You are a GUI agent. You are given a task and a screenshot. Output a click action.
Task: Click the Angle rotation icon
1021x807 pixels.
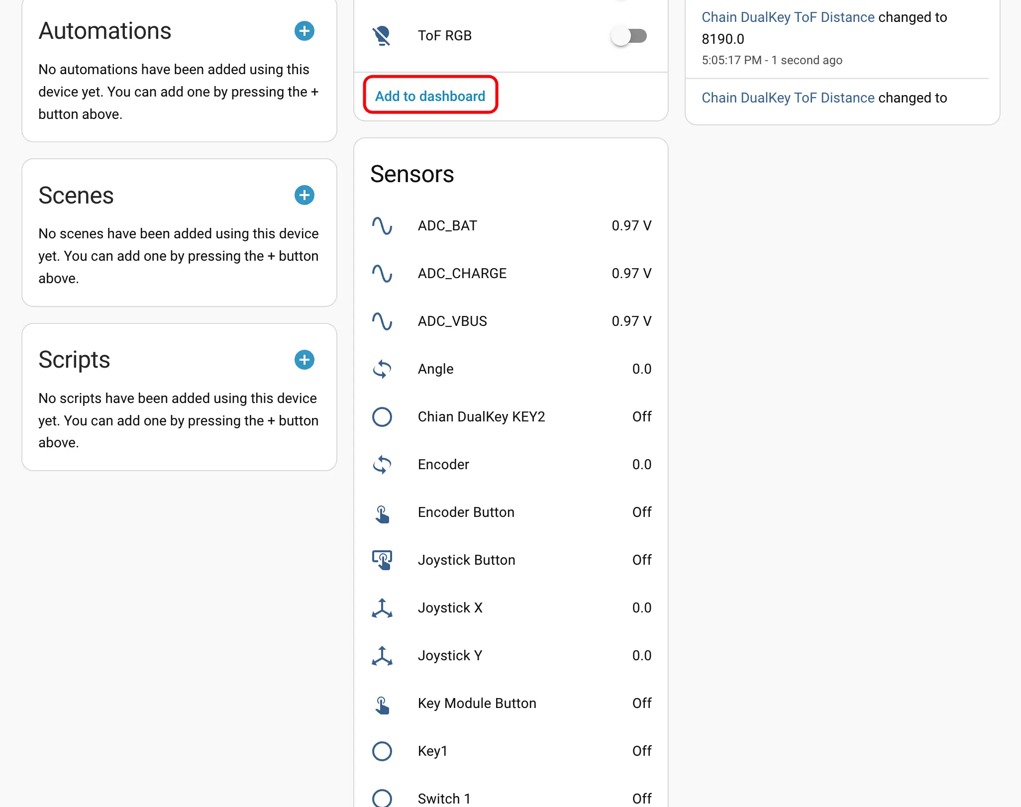pos(382,369)
